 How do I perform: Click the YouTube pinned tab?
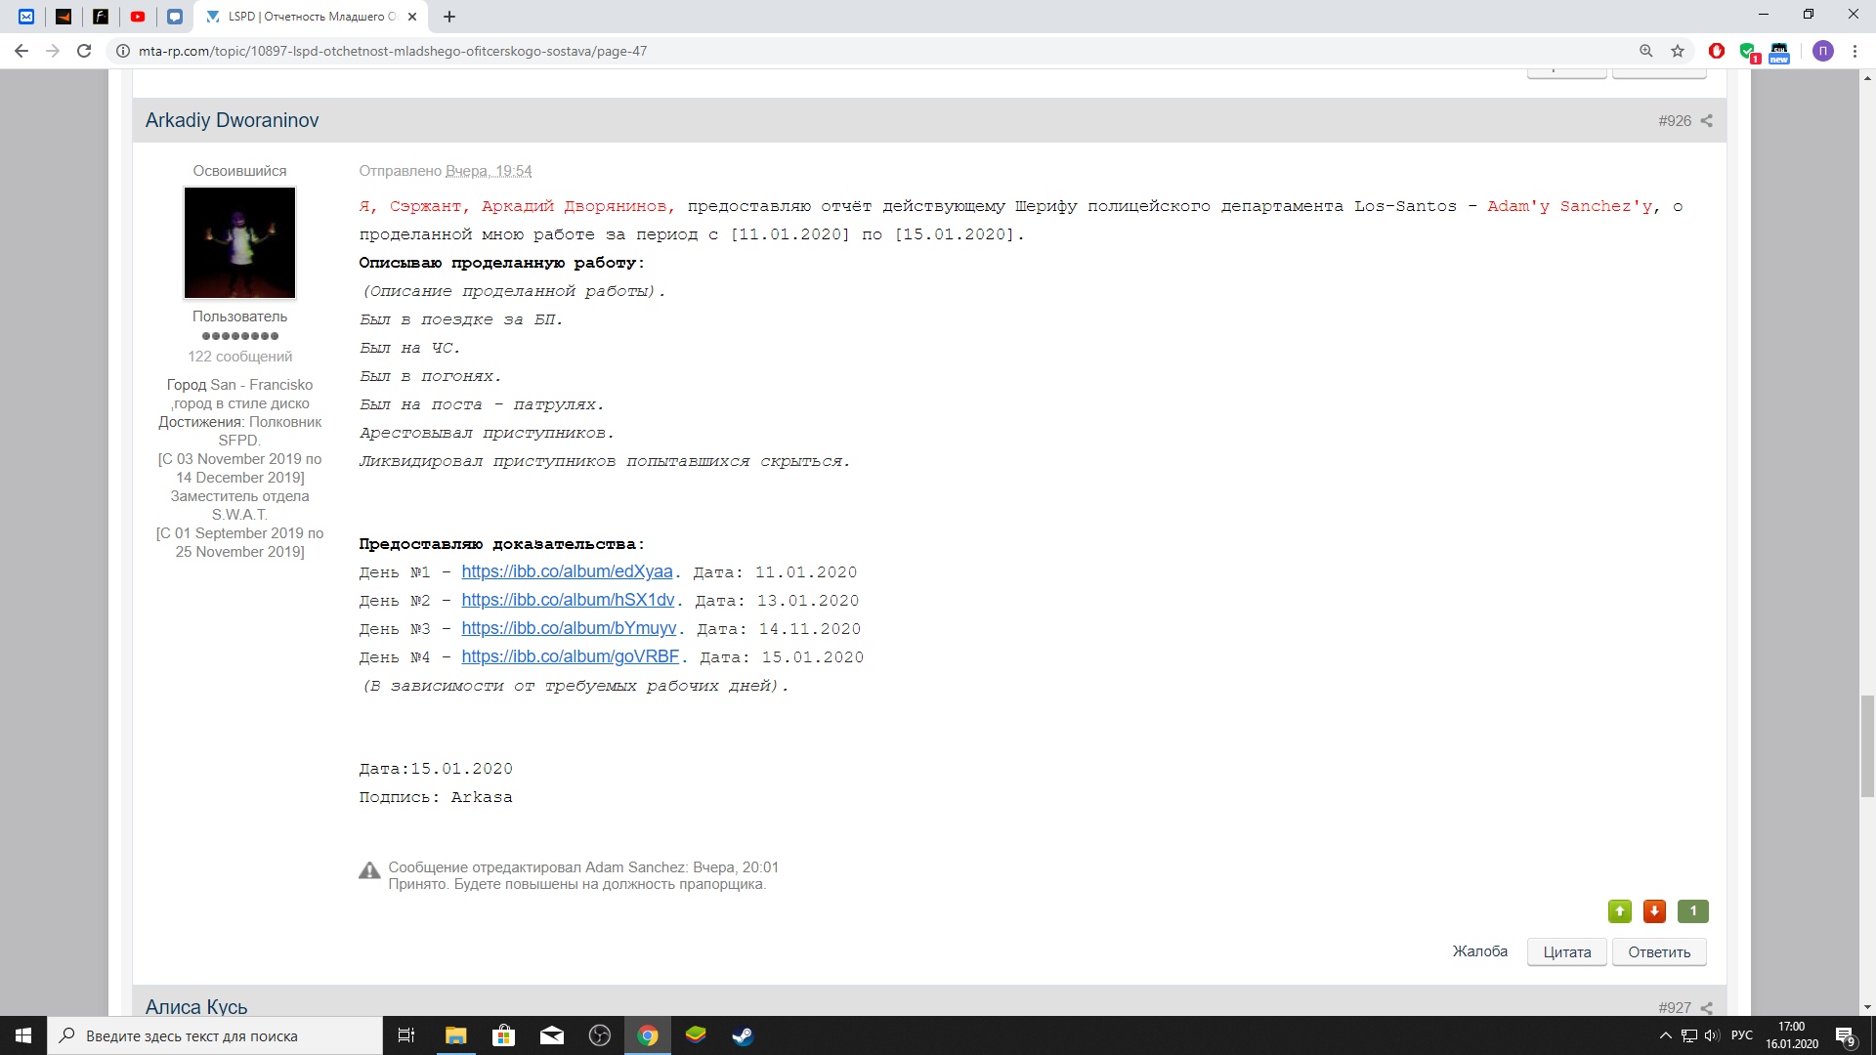coord(138,17)
